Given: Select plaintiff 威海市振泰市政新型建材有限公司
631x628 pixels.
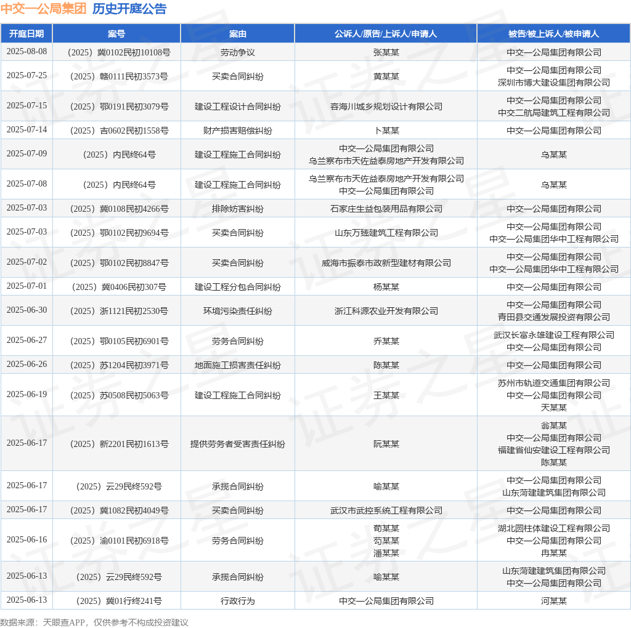Looking at the screenshot, I should pyautogui.click(x=386, y=263).
